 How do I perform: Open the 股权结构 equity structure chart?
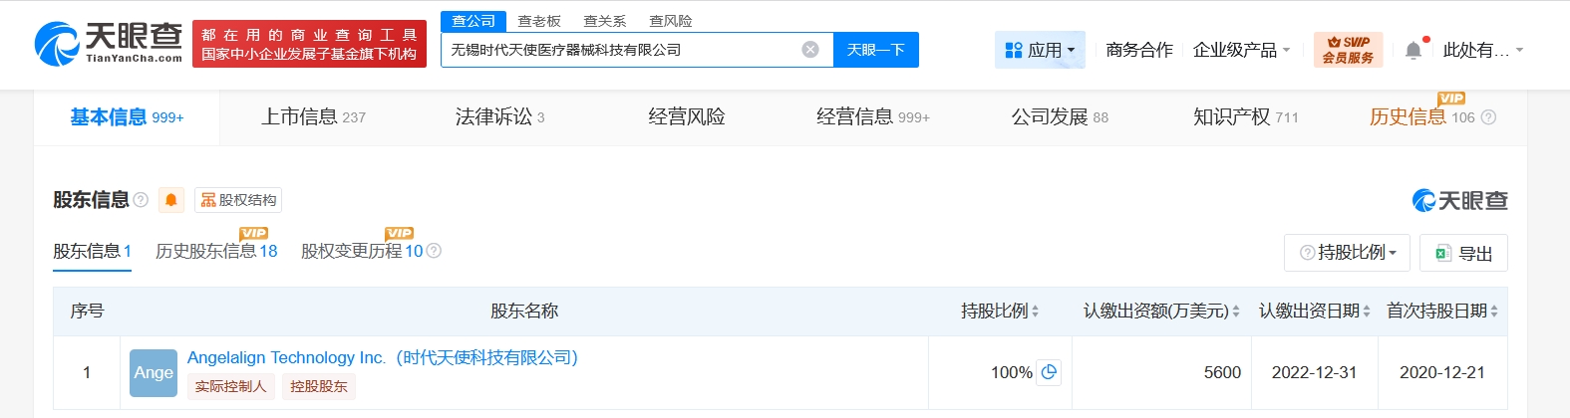[238, 200]
